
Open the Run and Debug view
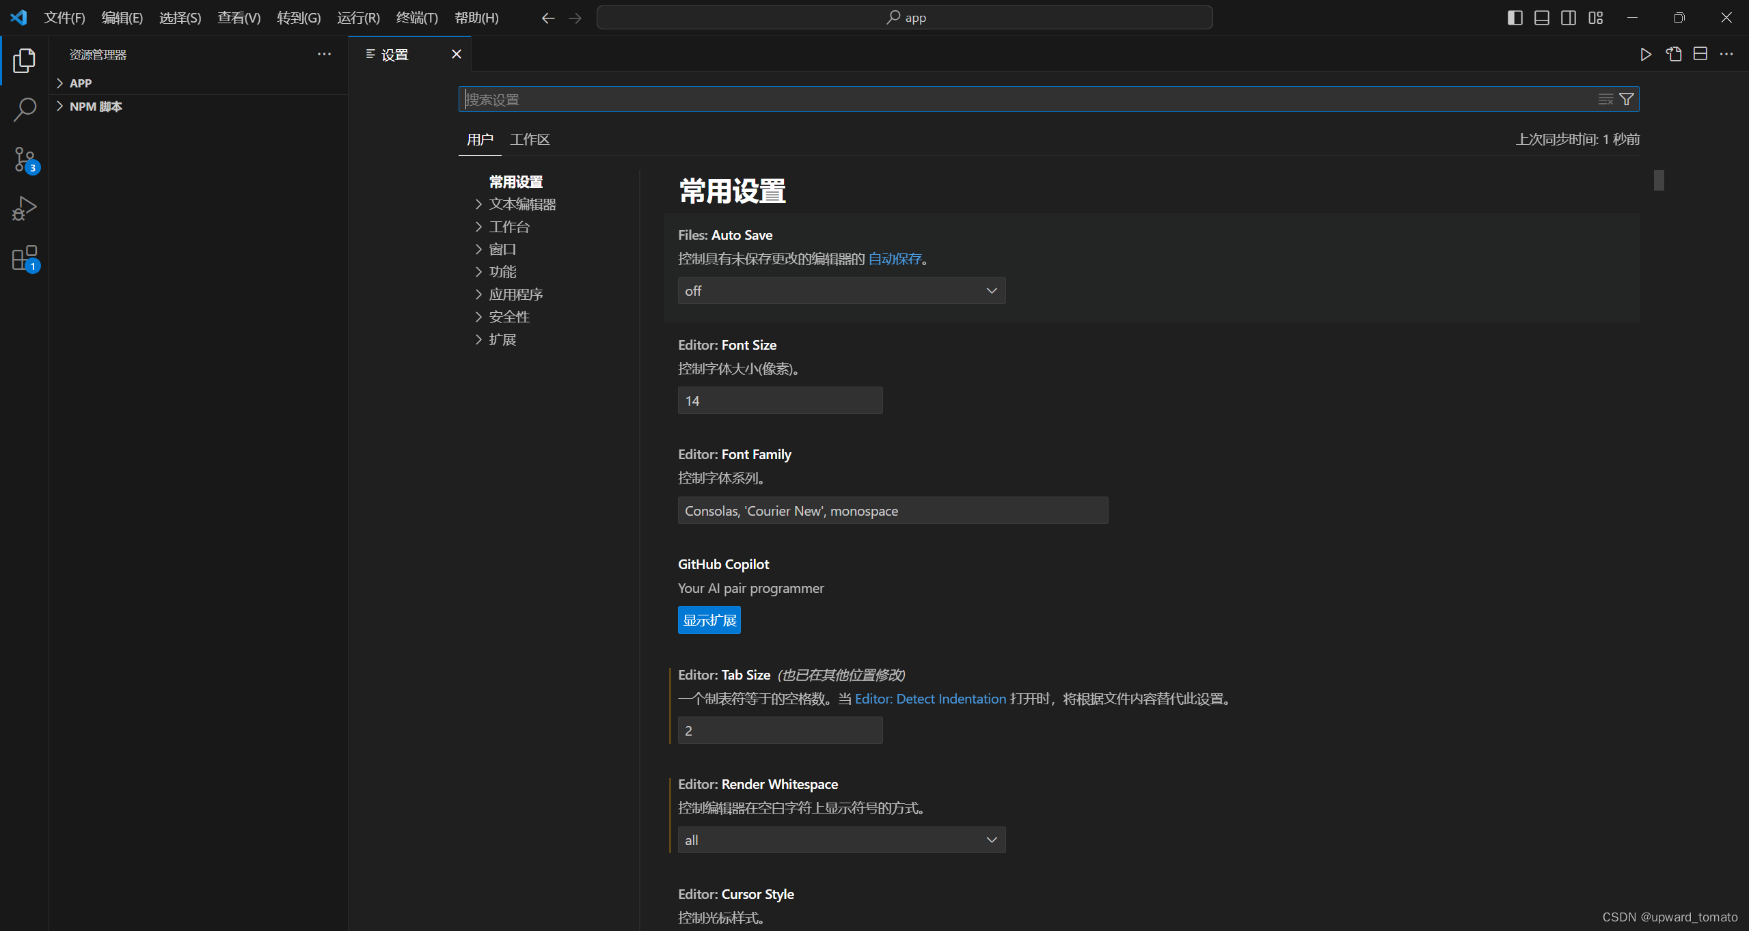tap(25, 208)
